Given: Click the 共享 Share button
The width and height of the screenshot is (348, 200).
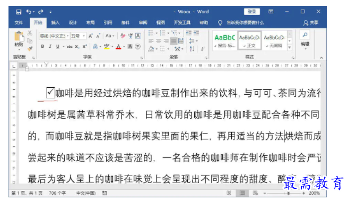Looking at the screenshot, I should tap(311, 23).
